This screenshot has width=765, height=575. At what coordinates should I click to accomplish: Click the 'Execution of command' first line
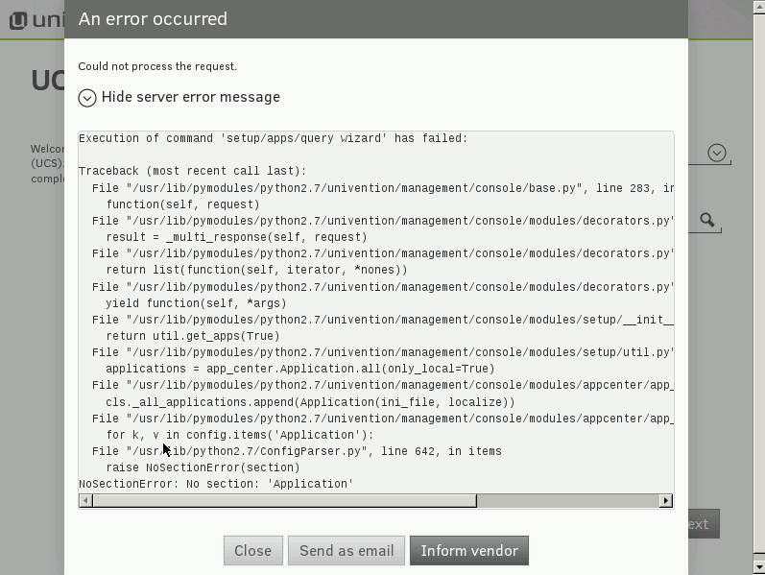click(273, 138)
